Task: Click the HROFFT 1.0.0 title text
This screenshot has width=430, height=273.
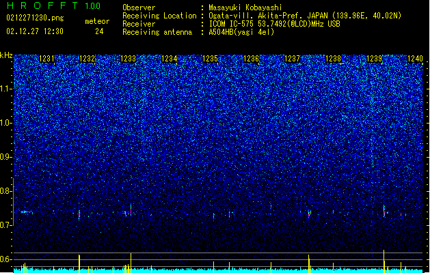Action: [x=54, y=5]
